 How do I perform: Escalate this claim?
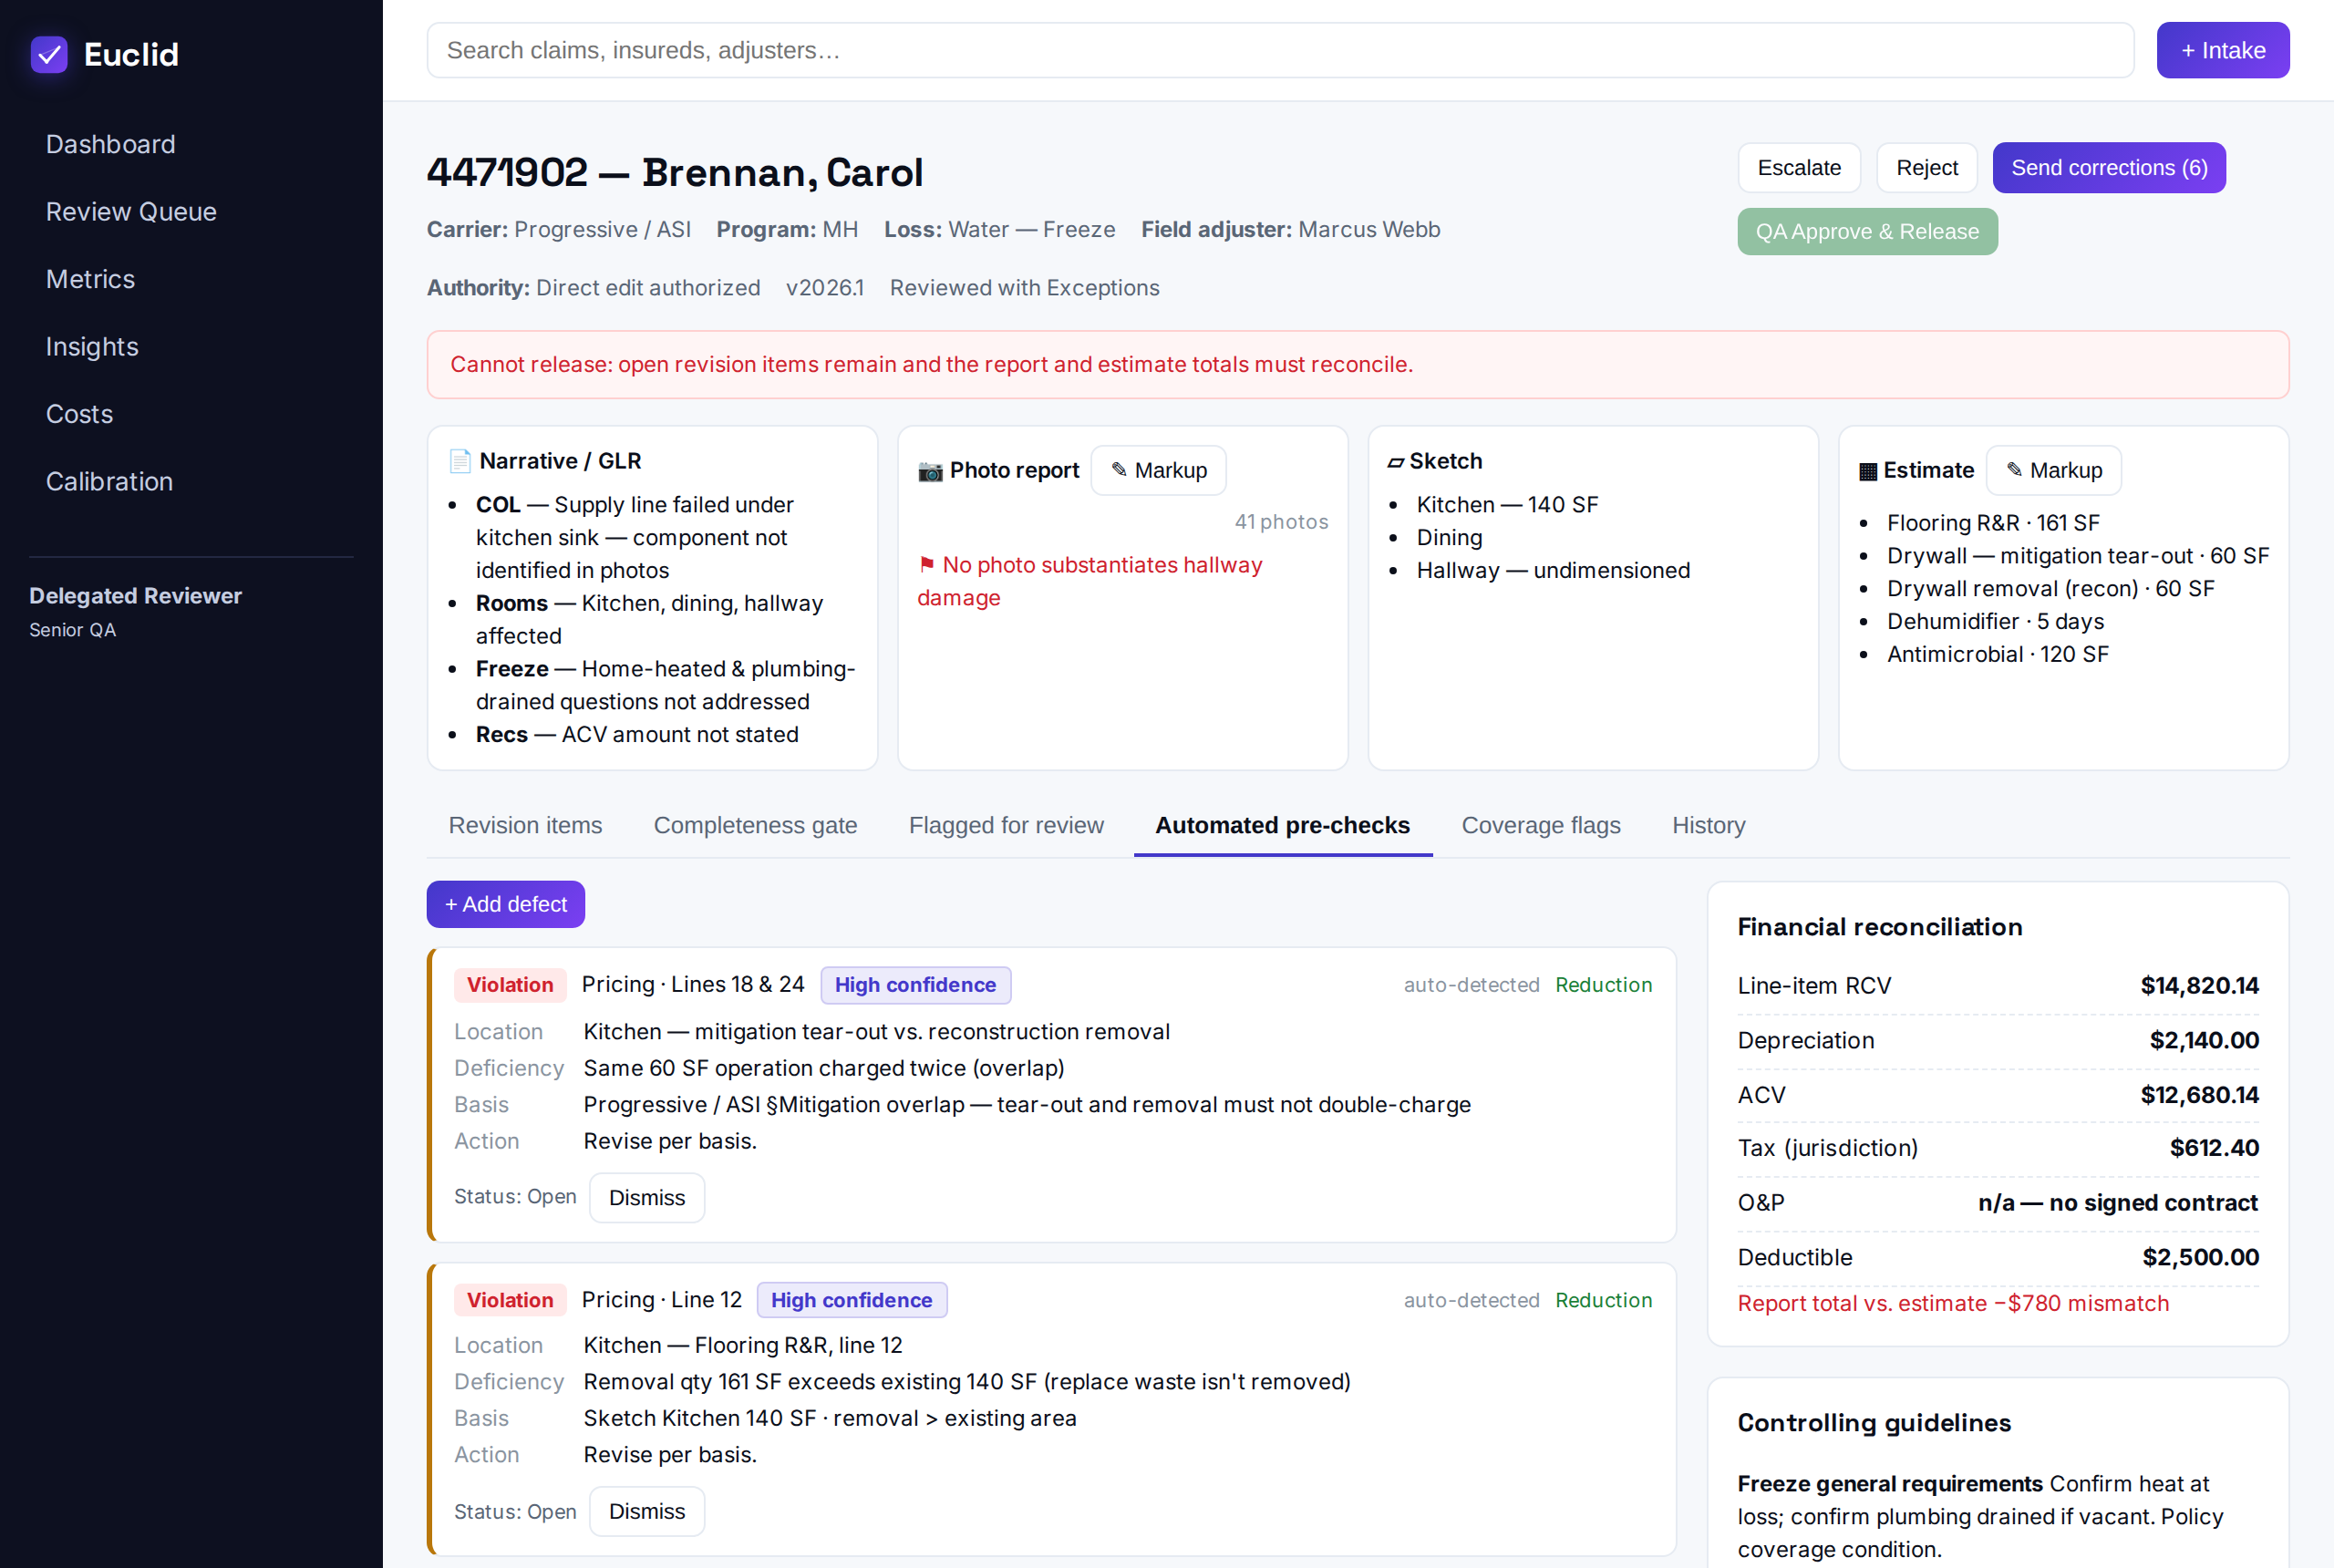(x=1798, y=167)
